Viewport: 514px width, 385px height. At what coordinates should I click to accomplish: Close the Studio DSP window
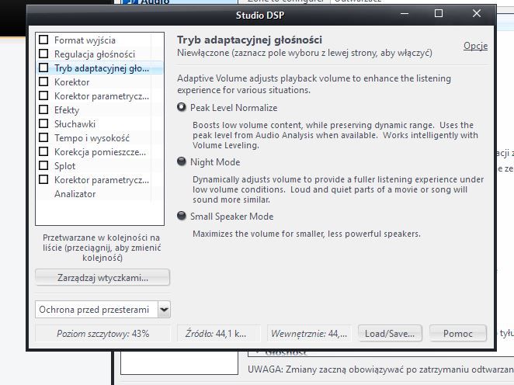pos(477,13)
